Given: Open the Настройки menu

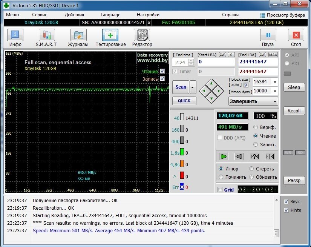Looking at the screenshot, I should 148,15.
